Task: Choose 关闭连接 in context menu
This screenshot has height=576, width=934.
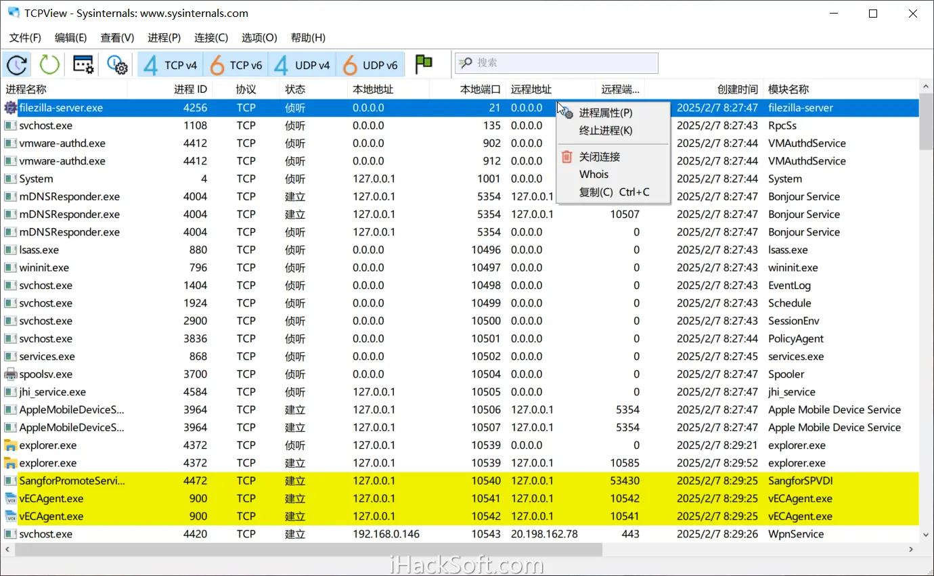Action: 613,157
